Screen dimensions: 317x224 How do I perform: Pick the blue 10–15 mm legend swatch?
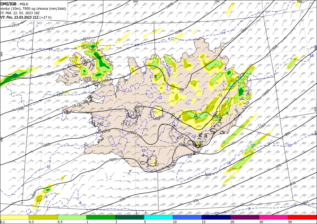pos(187,217)
